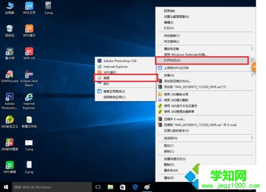Click the taskbar search box

tap(52, 187)
